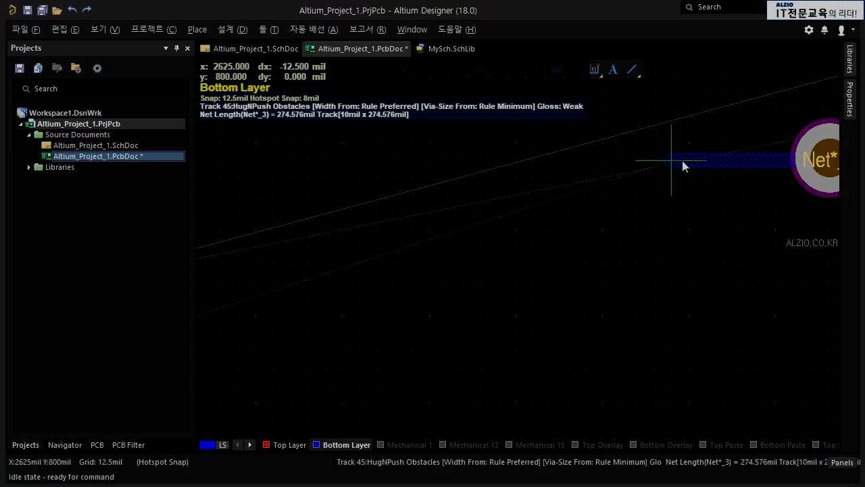Image resolution: width=865 pixels, height=487 pixels.
Task: Toggle Mechanical 15 layer checkbox
Action: tap(509, 444)
